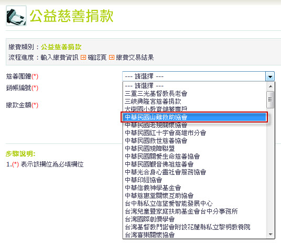Click the list scrollbar up arrow
Viewport: 281px width, 245px height.
(x=271, y=86)
